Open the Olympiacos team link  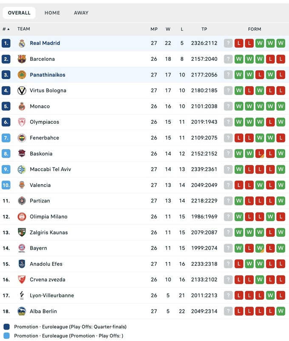(x=44, y=122)
